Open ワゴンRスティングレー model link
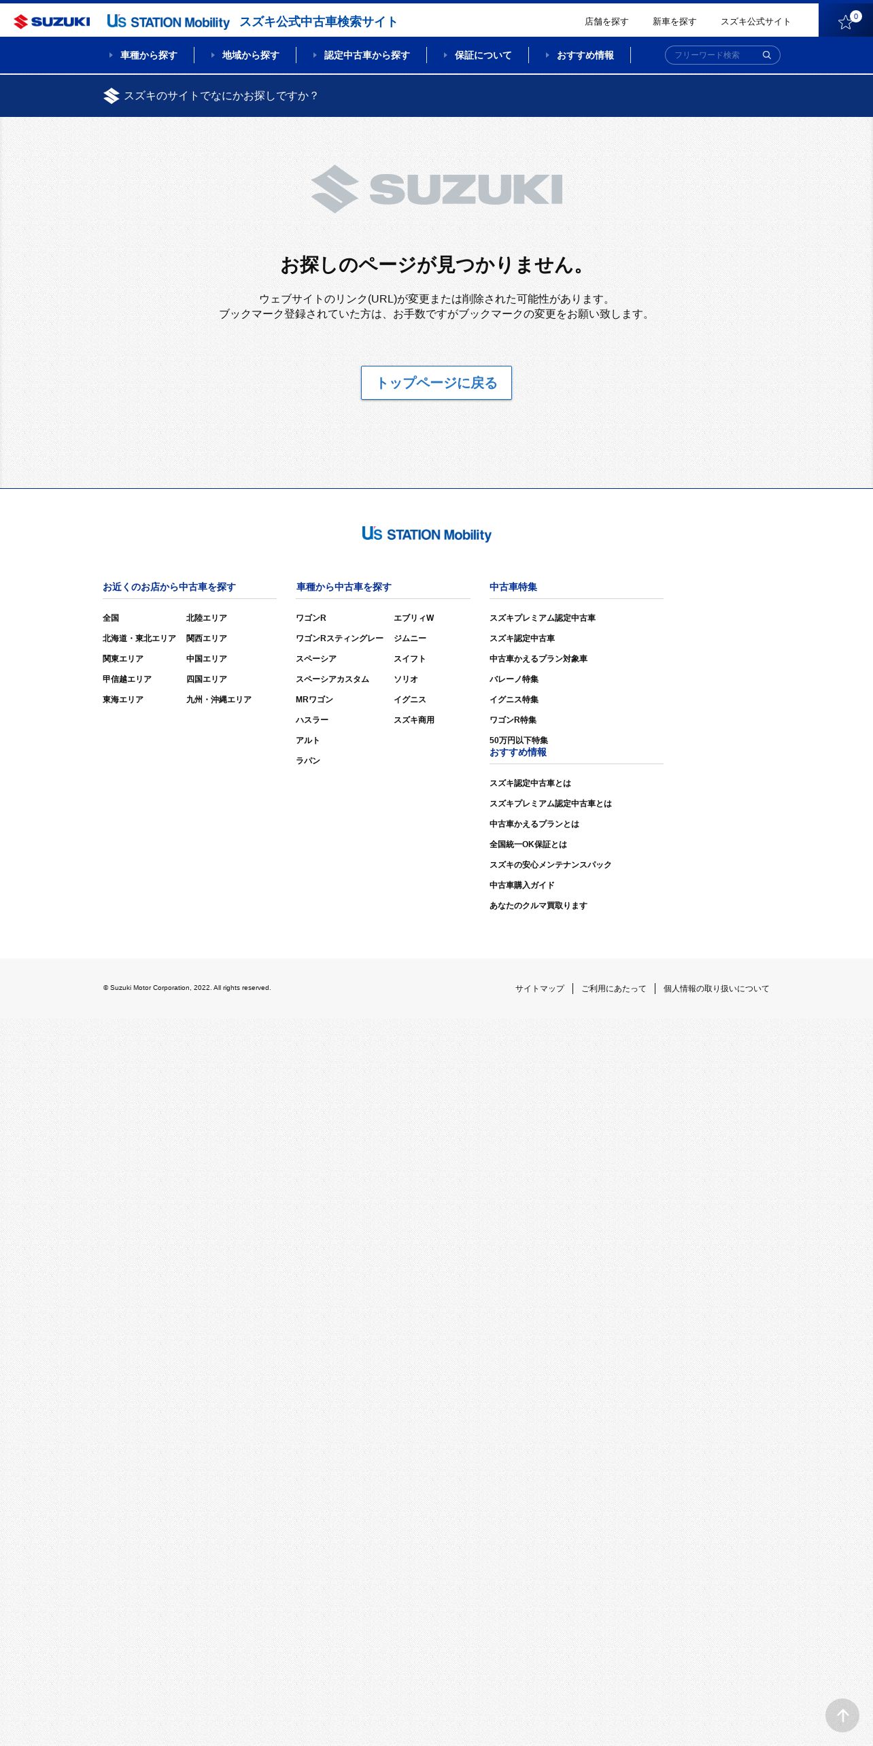The image size is (873, 1746). [339, 638]
